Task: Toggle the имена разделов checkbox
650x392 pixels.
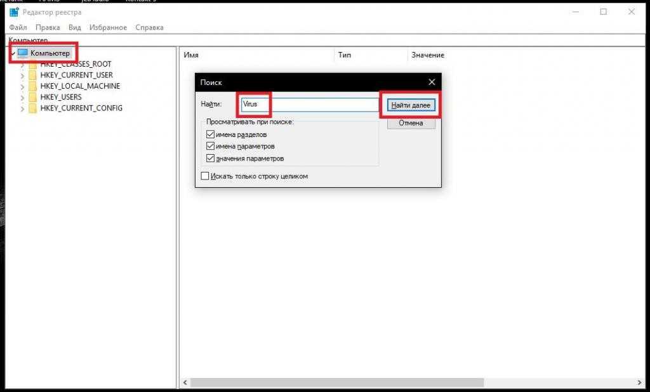Action: 210,134
